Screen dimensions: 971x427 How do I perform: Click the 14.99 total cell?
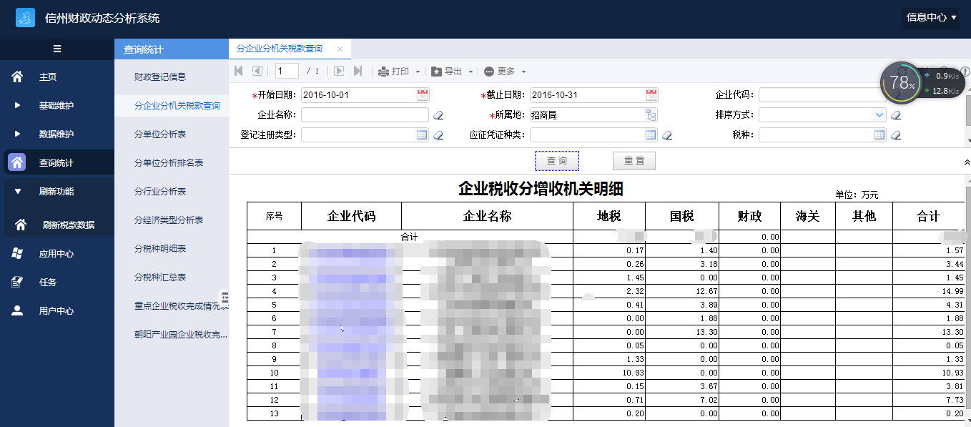pos(930,291)
